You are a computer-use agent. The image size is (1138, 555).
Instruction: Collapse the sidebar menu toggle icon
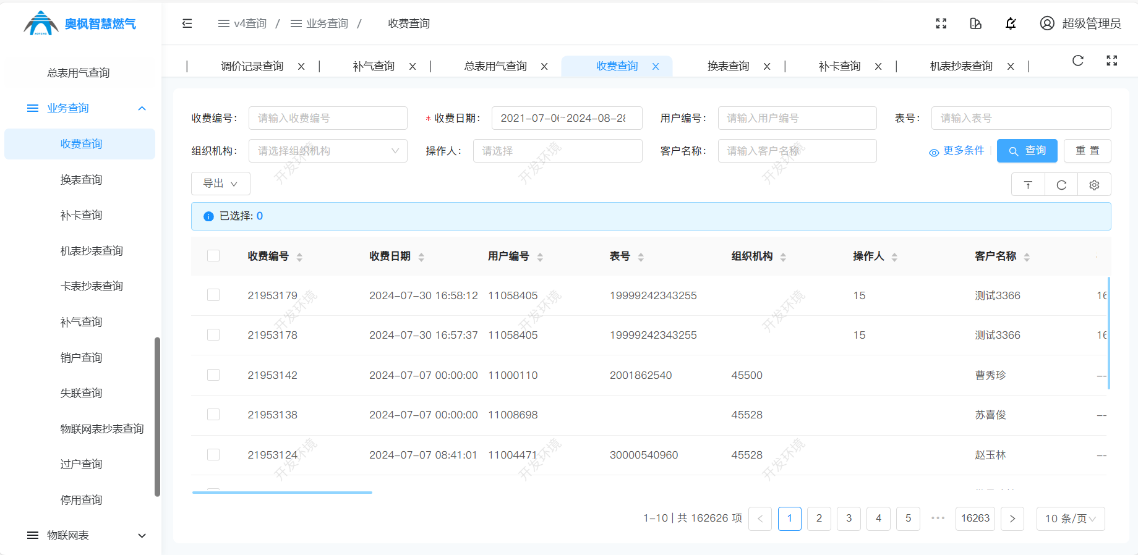click(x=187, y=23)
